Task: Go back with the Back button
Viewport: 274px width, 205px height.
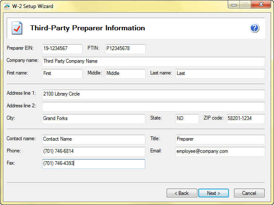Action: 182,193
